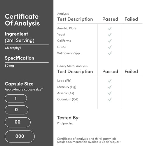Click the Yeast passed checkmark
The width and height of the screenshot is (143, 146).
(x=110, y=34)
